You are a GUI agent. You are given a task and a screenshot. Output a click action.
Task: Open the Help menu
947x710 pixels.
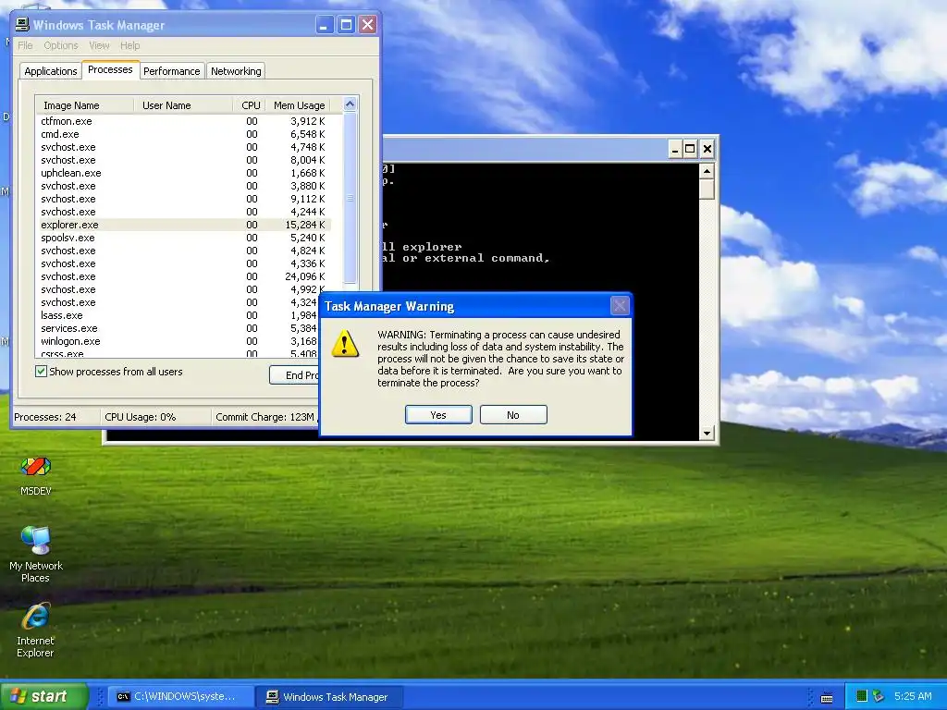coord(129,45)
